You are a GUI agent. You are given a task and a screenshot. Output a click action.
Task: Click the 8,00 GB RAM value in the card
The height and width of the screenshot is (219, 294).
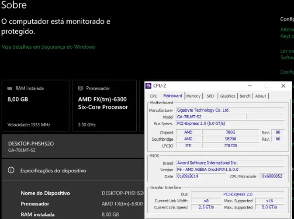tap(18, 99)
